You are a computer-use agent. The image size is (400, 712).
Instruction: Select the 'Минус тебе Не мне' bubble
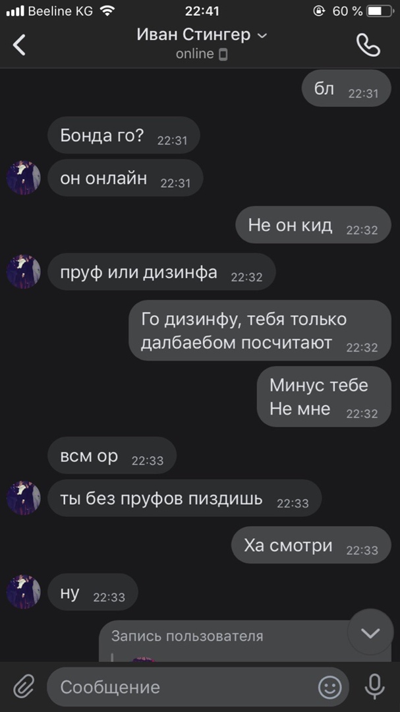[324, 397]
